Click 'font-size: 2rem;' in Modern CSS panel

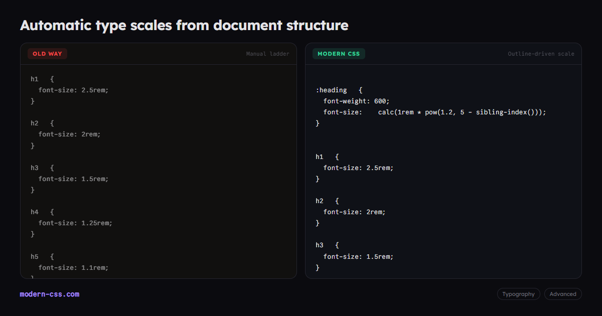click(x=354, y=212)
